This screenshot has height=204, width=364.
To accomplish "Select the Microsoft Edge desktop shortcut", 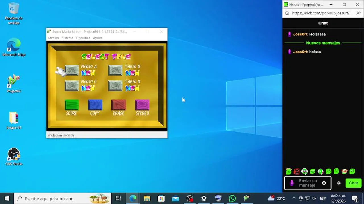I will point(14,48).
